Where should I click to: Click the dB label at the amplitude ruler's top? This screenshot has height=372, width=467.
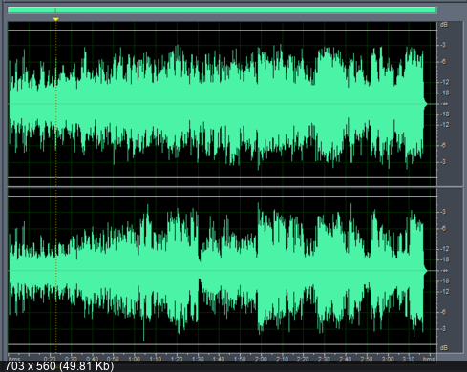pyautogui.click(x=444, y=25)
